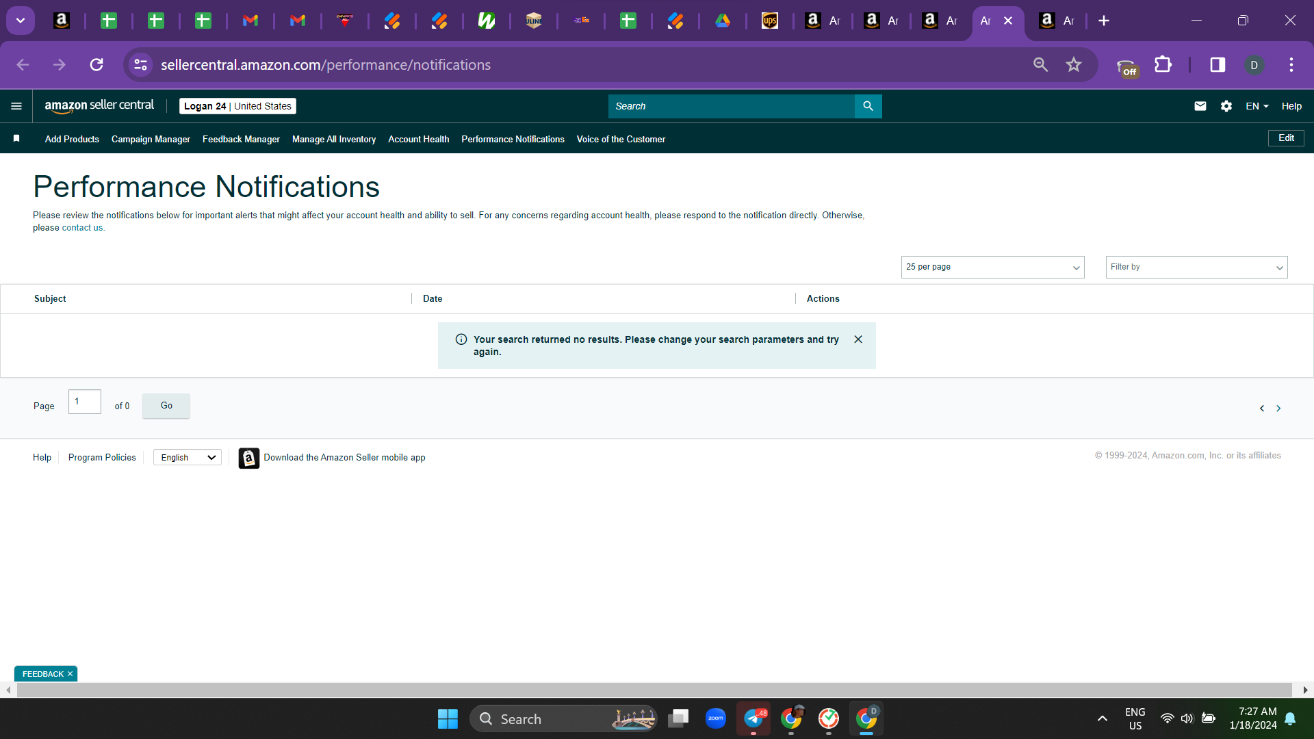Click Download the Amazon Seller mobile app

344,458
